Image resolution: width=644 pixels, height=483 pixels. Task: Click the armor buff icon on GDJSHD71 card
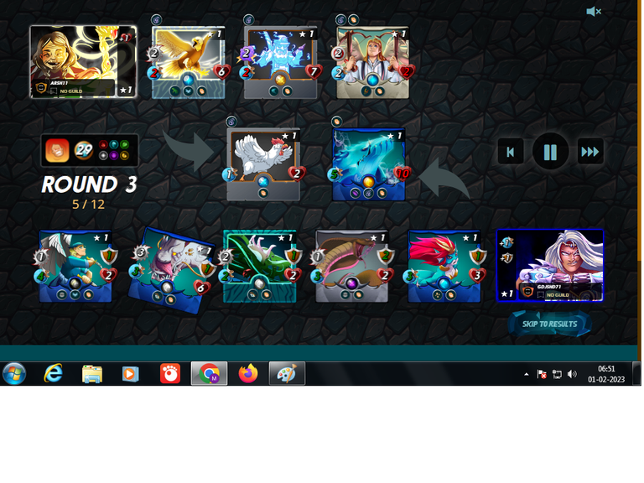[506, 258]
